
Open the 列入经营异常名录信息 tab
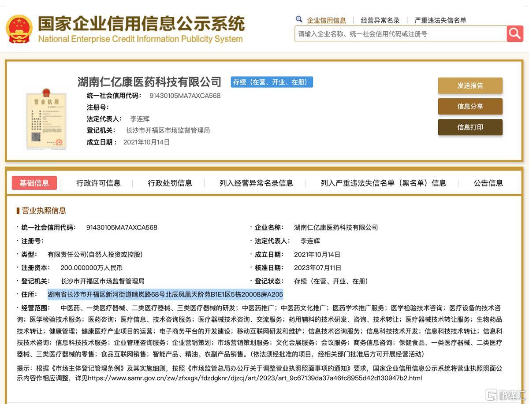coord(257,183)
